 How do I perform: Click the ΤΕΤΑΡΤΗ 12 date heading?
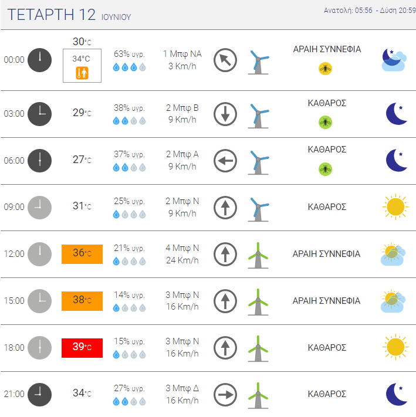[x=51, y=14]
